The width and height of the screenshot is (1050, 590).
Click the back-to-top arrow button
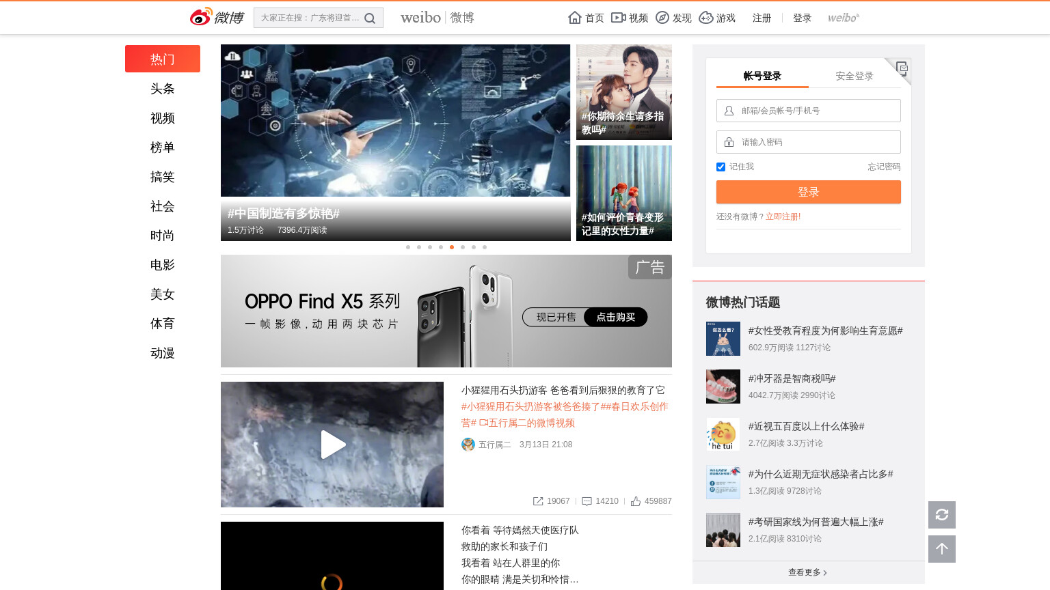point(942,549)
